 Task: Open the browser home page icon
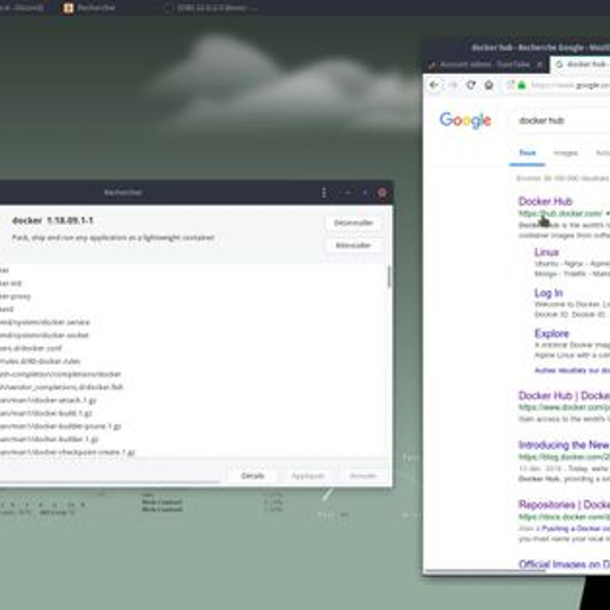pyautogui.click(x=489, y=85)
